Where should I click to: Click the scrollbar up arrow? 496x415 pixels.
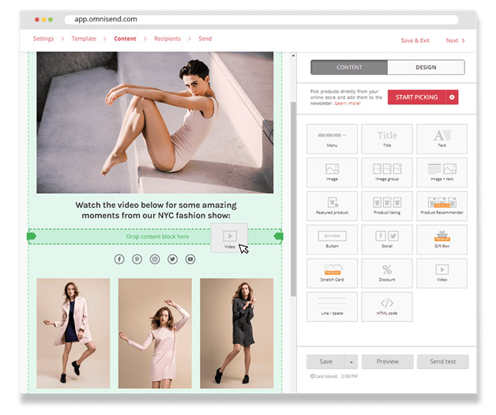click(293, 55)
